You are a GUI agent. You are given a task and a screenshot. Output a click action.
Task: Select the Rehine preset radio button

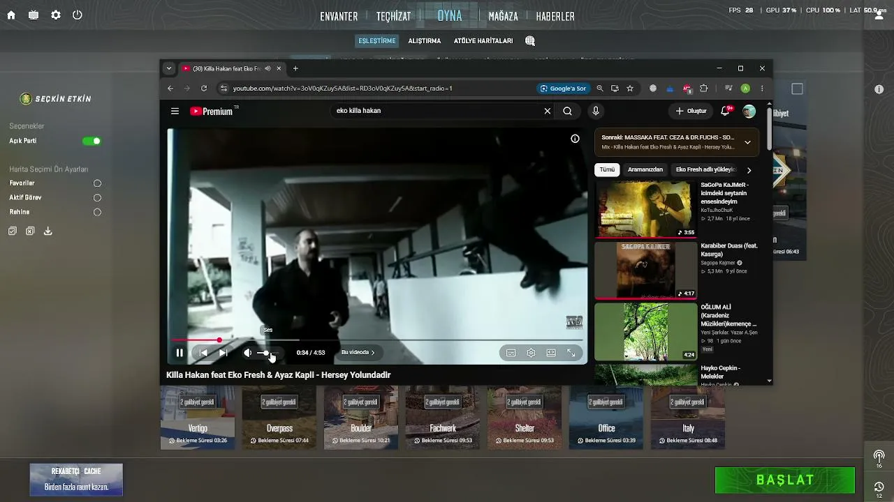point(98,213)
